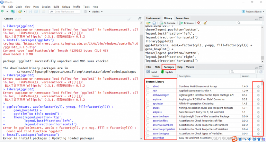Send selected history To Console

pos(168,23)
